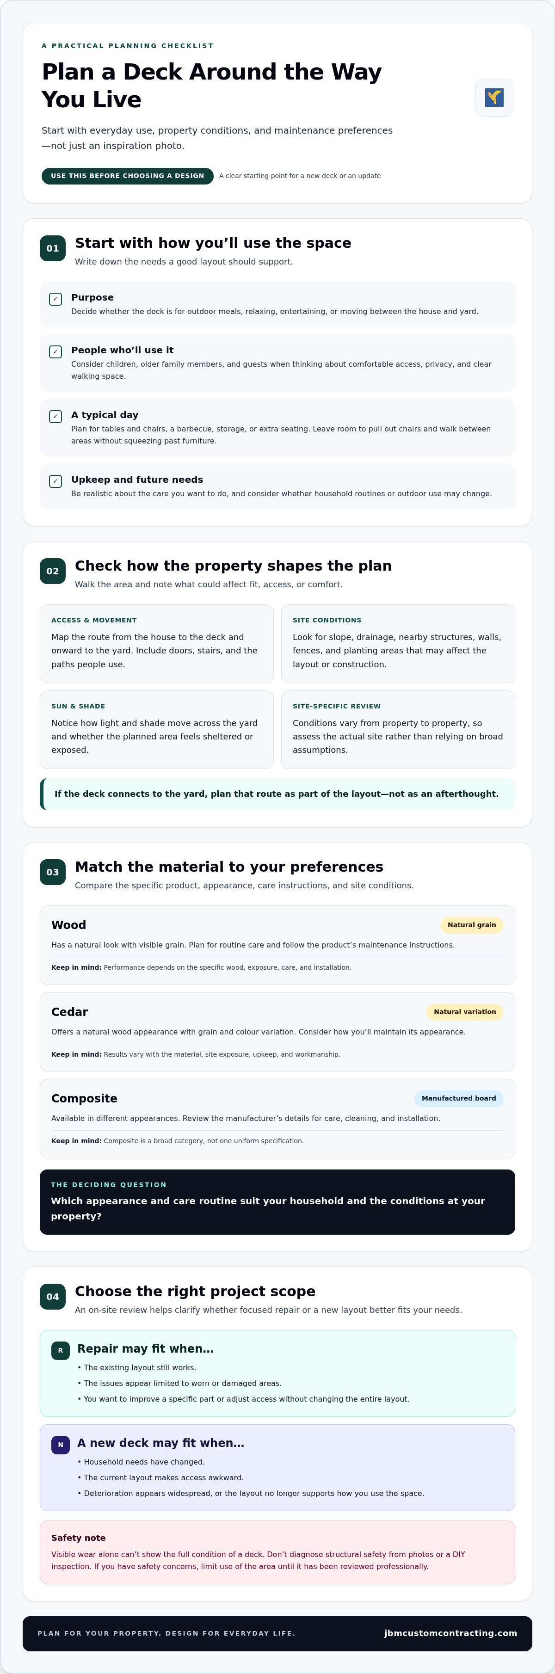
Task: Click the Safety note pink box
Action: [x=277, y=1552]
